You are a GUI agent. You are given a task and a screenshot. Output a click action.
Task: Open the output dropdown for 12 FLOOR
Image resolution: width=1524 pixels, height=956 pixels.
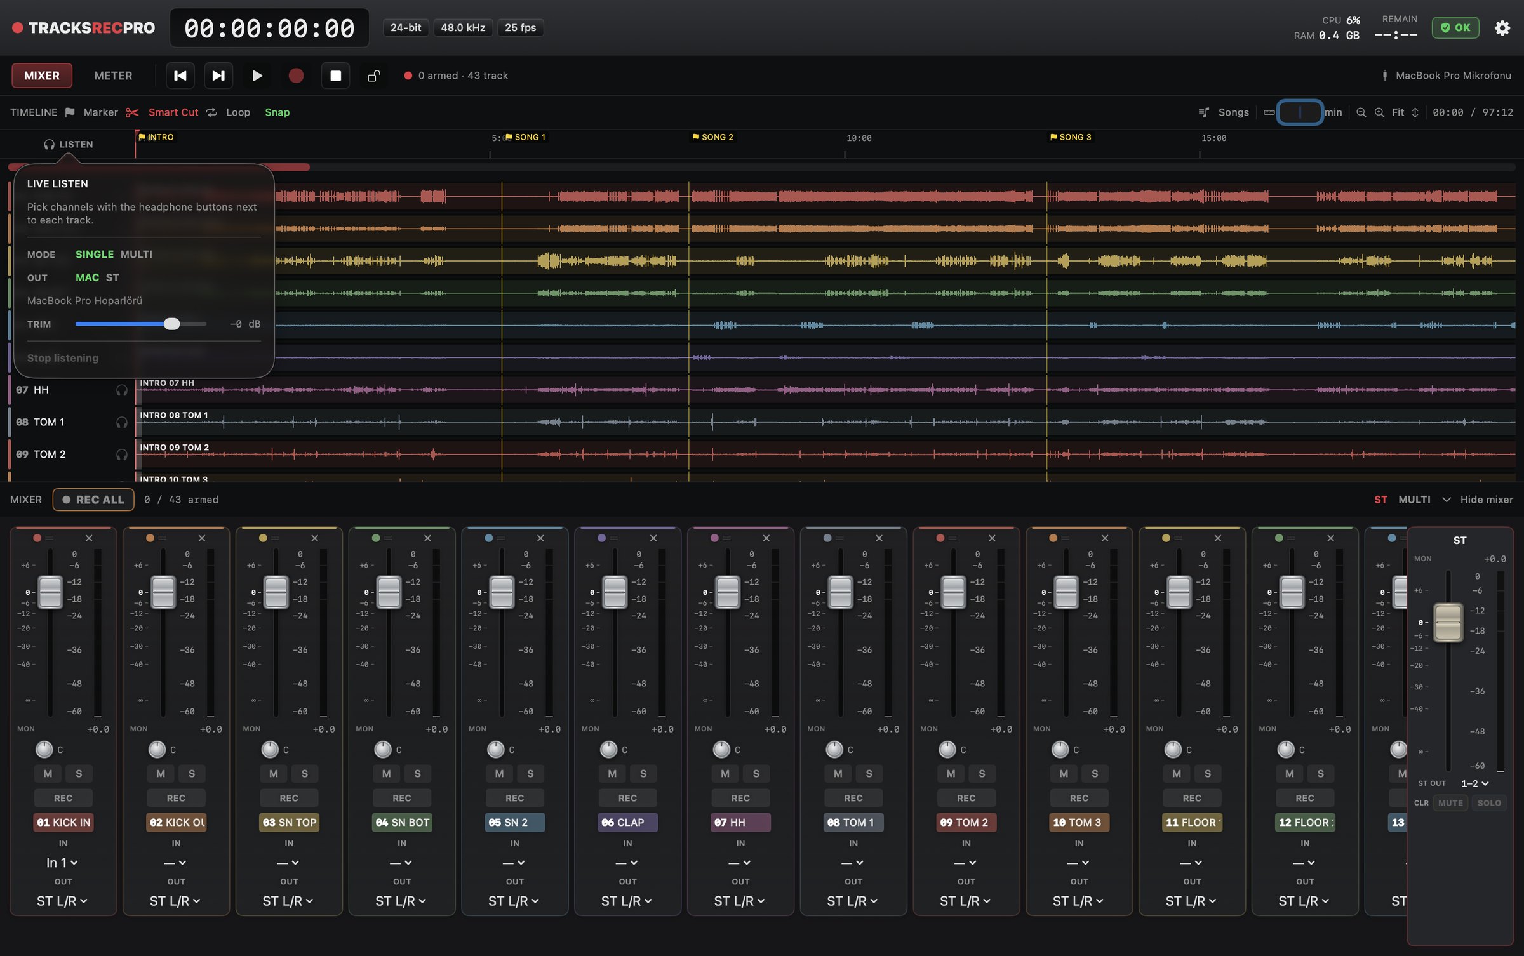coord(1304,901)
